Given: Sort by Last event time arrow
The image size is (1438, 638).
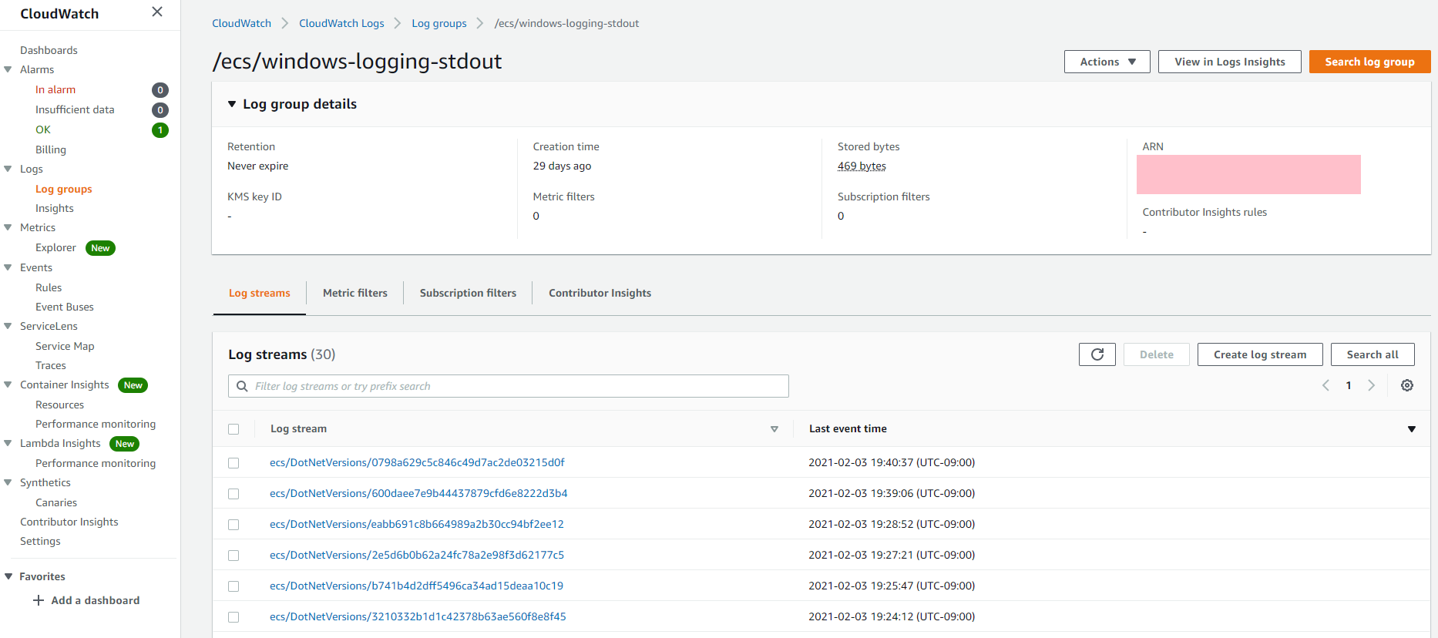Looking at the screenshot, I should pyautogui.click(x=1412, y=429).
